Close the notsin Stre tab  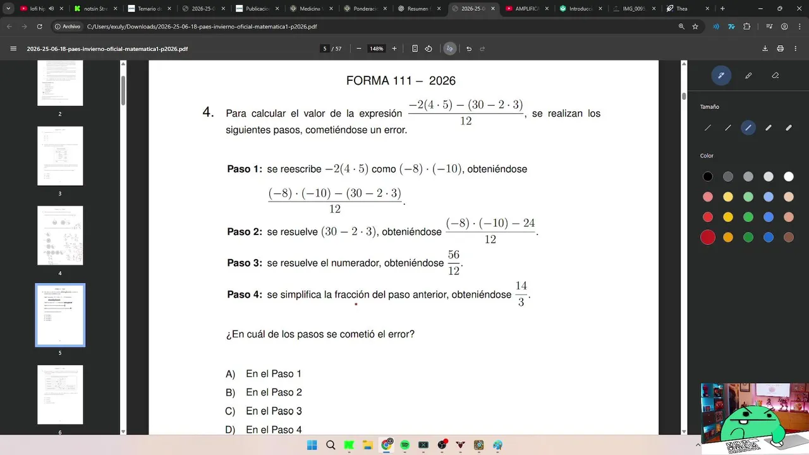click(x=115, y=9)
